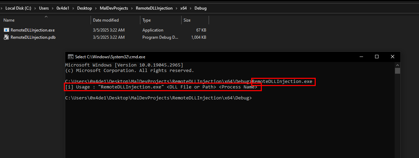Click date modified of RemoteDLLInjection.exe
Screen dimensions: 419x158
click(x=109, y=30)
